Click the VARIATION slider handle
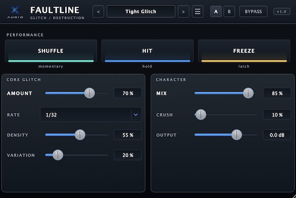 (58, 155)
